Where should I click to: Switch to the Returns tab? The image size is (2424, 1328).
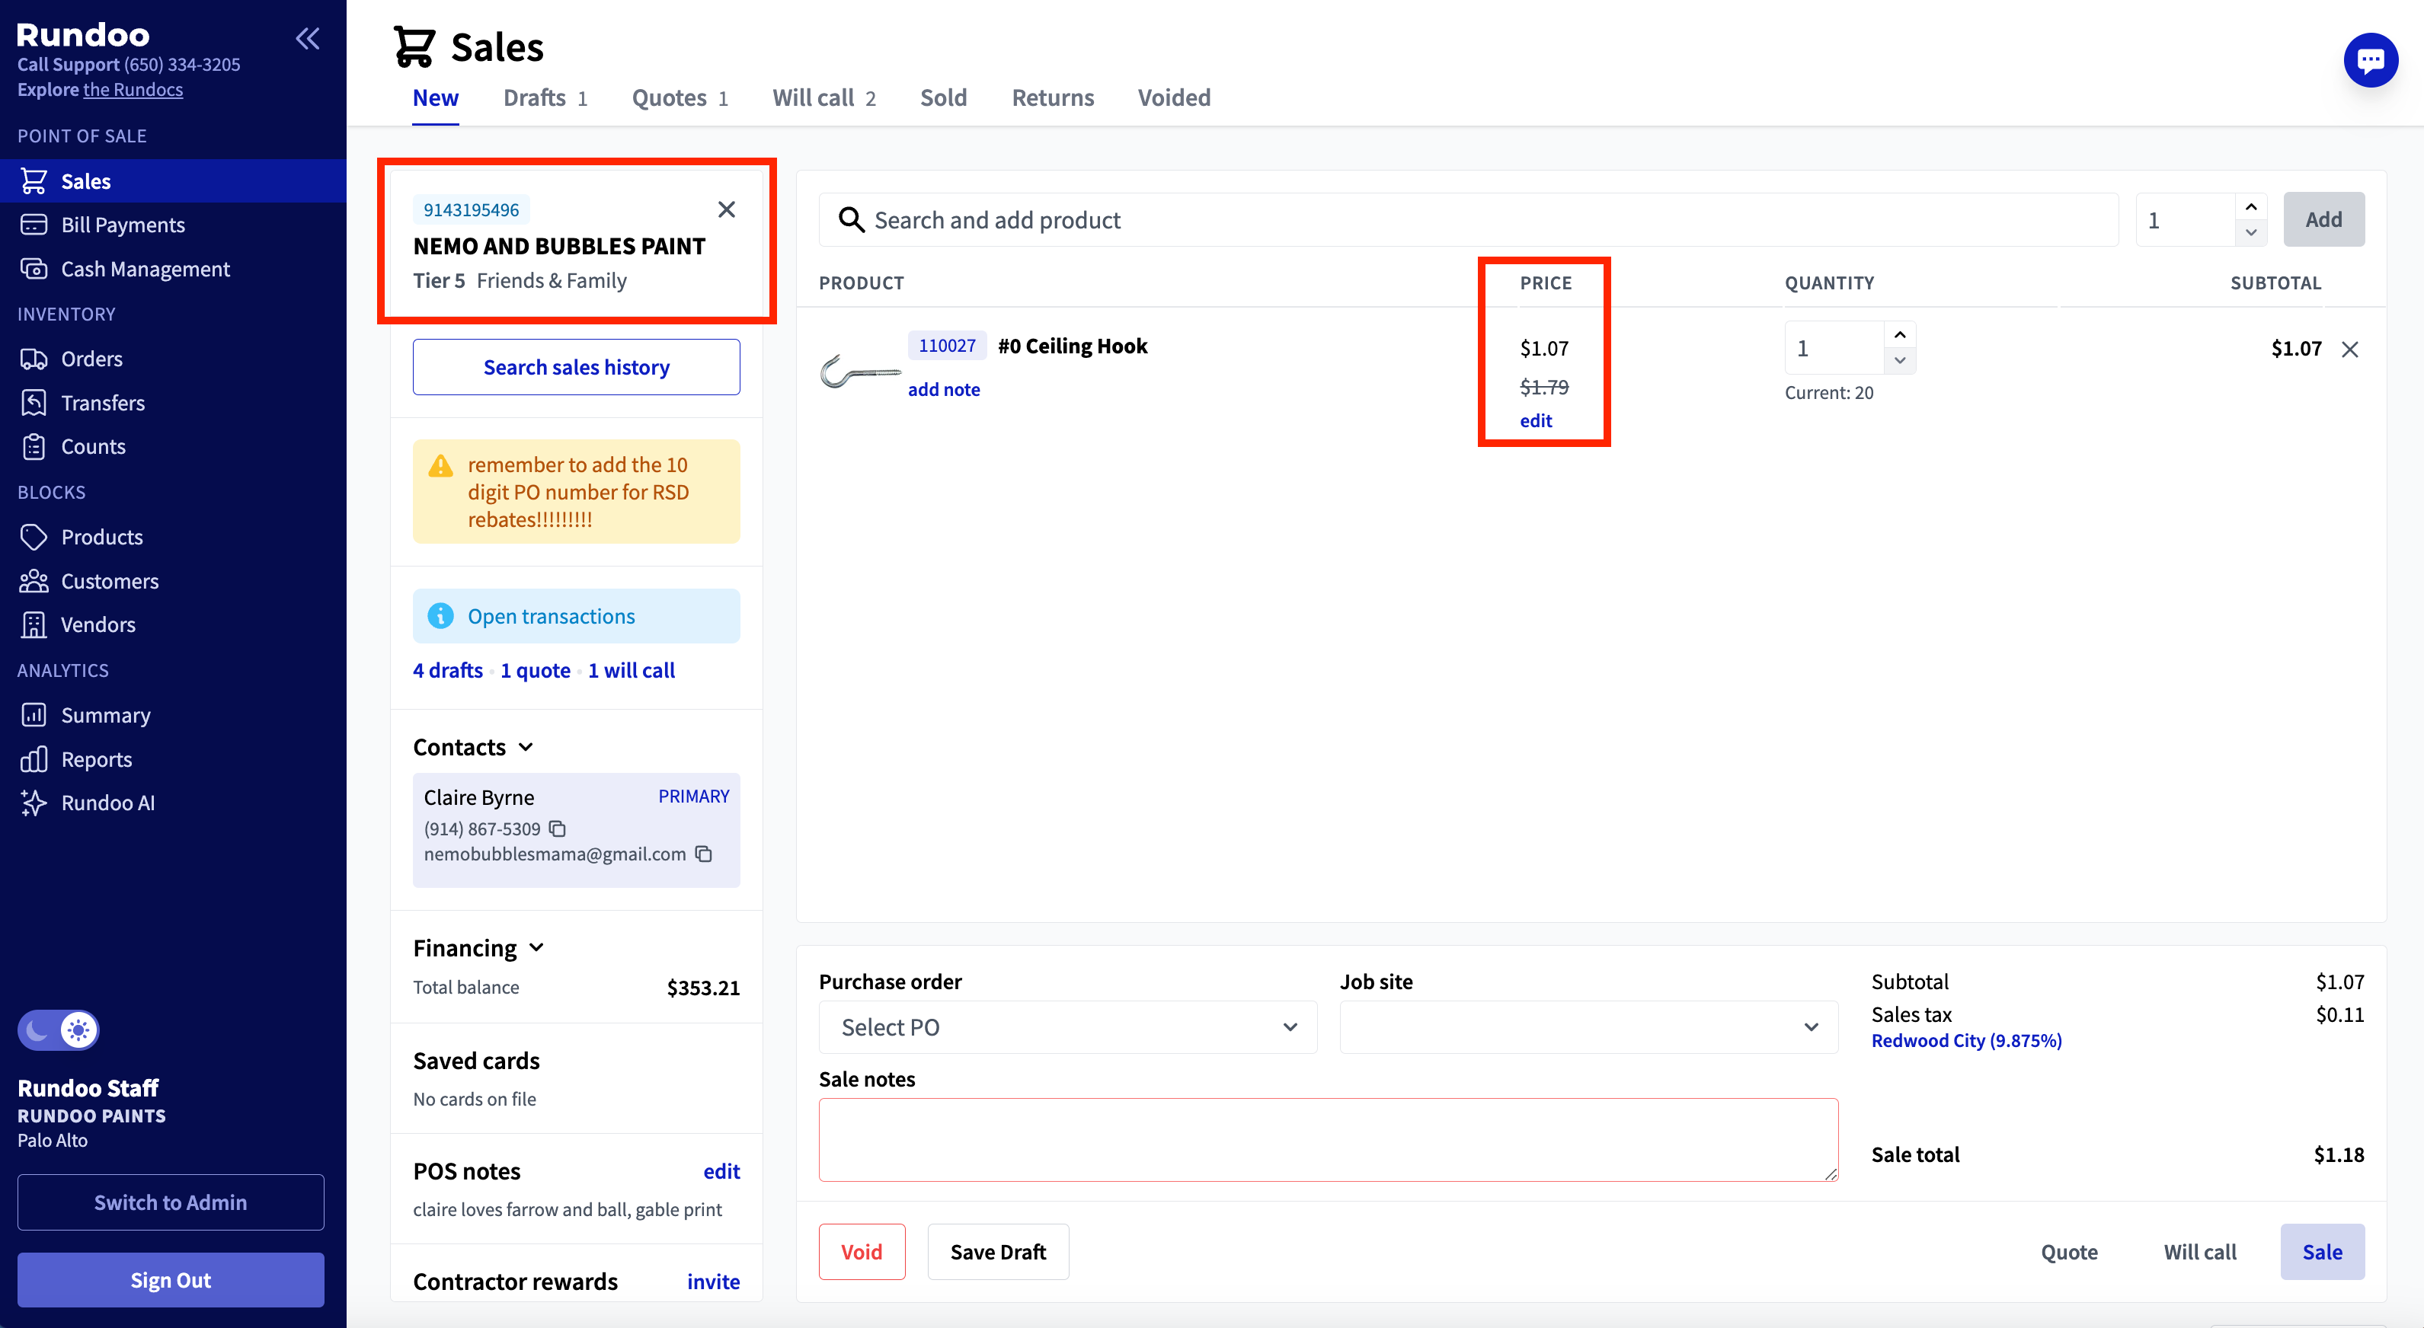coord(1053,97)
